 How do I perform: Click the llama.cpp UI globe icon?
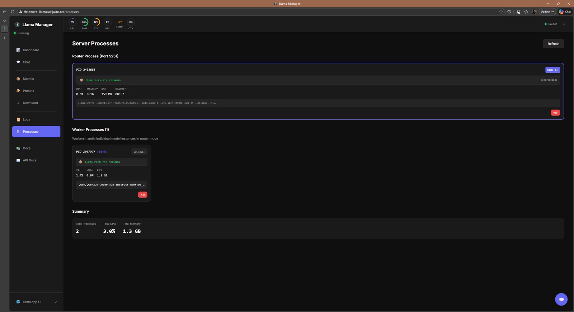click(x=18, y=302)
